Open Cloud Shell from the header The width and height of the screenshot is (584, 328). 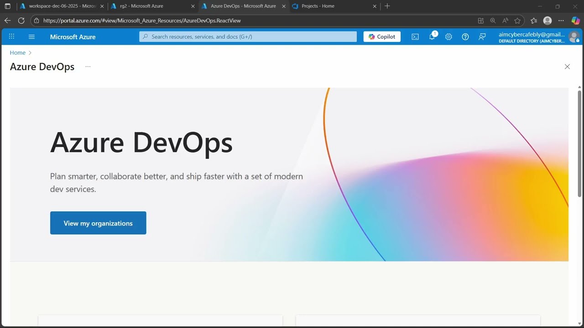[x=415, y=37]
